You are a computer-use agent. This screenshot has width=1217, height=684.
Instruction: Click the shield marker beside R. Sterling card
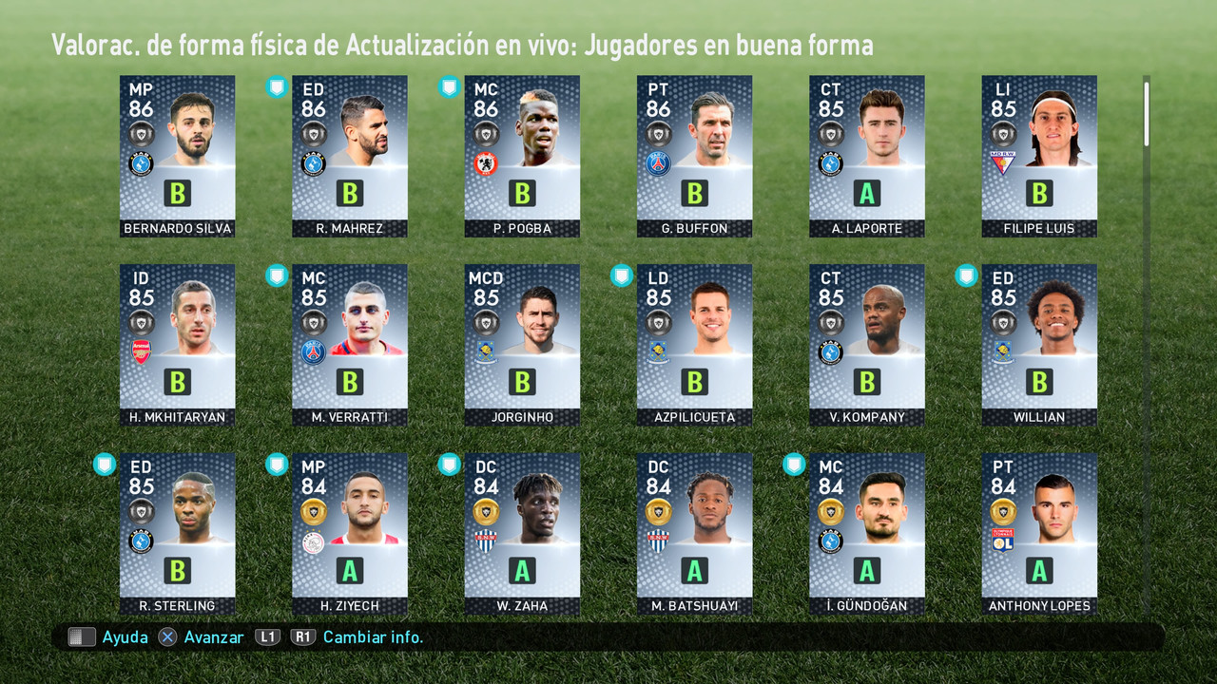[104, 465]
